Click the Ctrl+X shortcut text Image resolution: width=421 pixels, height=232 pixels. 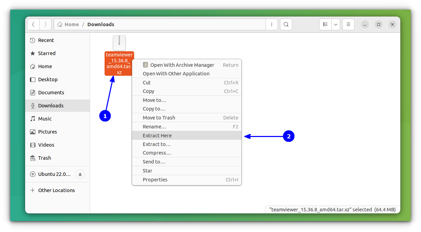(x=231, y=83)
